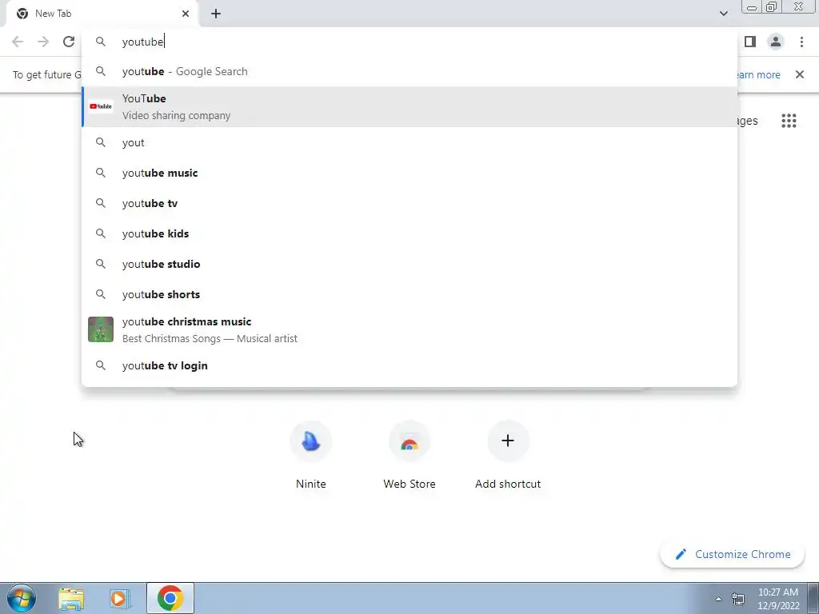Image resolution: width=819 pixels, height=614 pixels.
Task: Click the Customize Chrome button
Action: [733, 555]
